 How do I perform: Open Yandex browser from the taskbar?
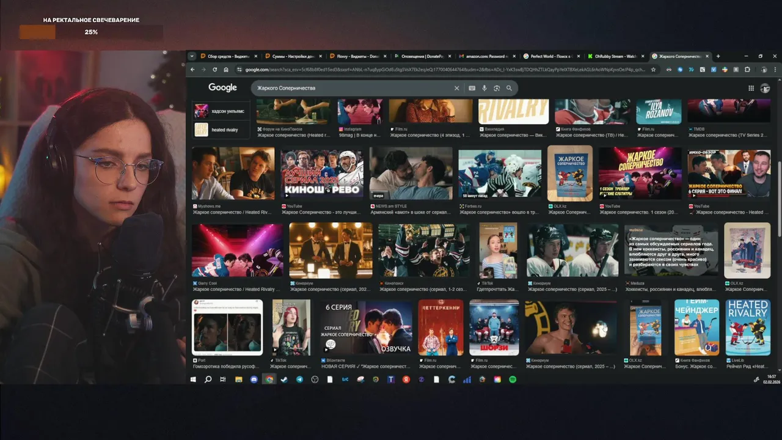click(406, 380)
